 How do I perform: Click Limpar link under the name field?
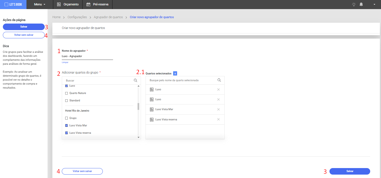[x=65, y=62]
